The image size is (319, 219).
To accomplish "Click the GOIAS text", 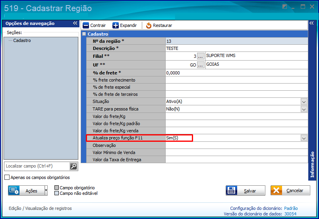I will [x=213, y=64].
